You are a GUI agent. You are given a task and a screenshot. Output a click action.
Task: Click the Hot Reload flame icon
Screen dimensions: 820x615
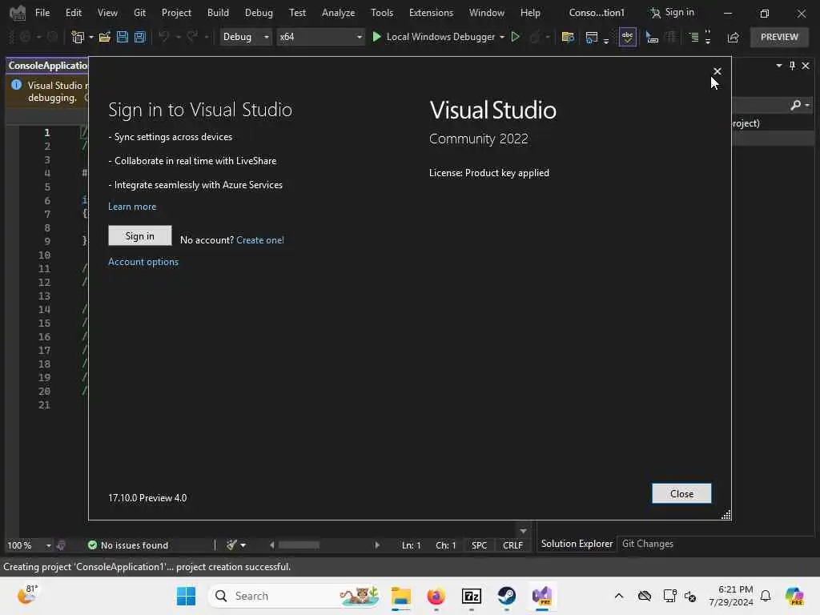coord(534,37)
